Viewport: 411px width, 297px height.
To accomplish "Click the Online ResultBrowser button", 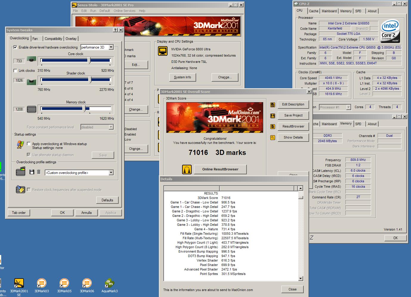I will pos(220,169).
